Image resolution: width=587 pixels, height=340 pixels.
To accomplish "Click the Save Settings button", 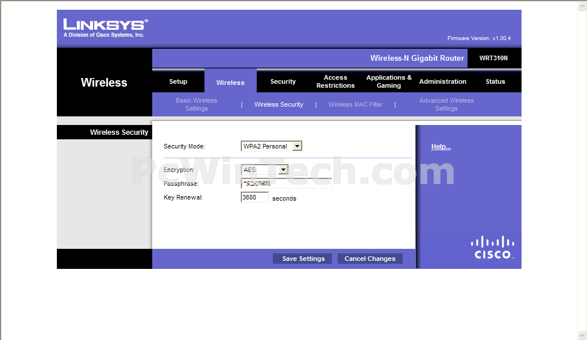I will (303, 259).
